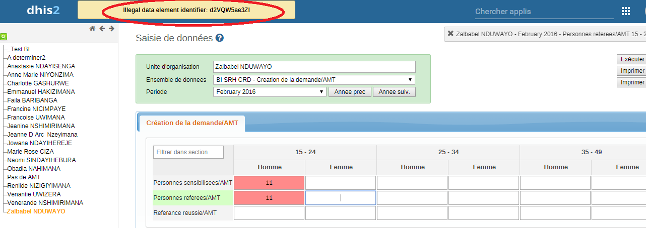646x228 pixels.
Task: Select Anne Marie NIYONZIMA org unit
Action: click(40, 75)
